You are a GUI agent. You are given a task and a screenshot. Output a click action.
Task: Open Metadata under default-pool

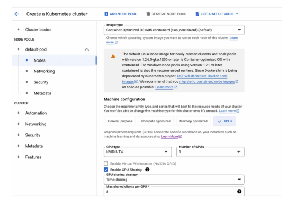click(42, 93)
